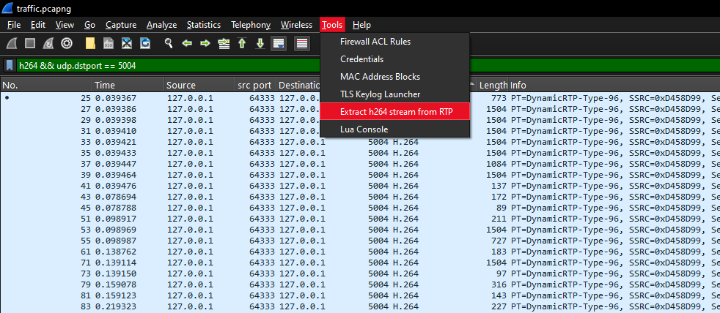Reload the capture file icon

[x=145, y=44]
